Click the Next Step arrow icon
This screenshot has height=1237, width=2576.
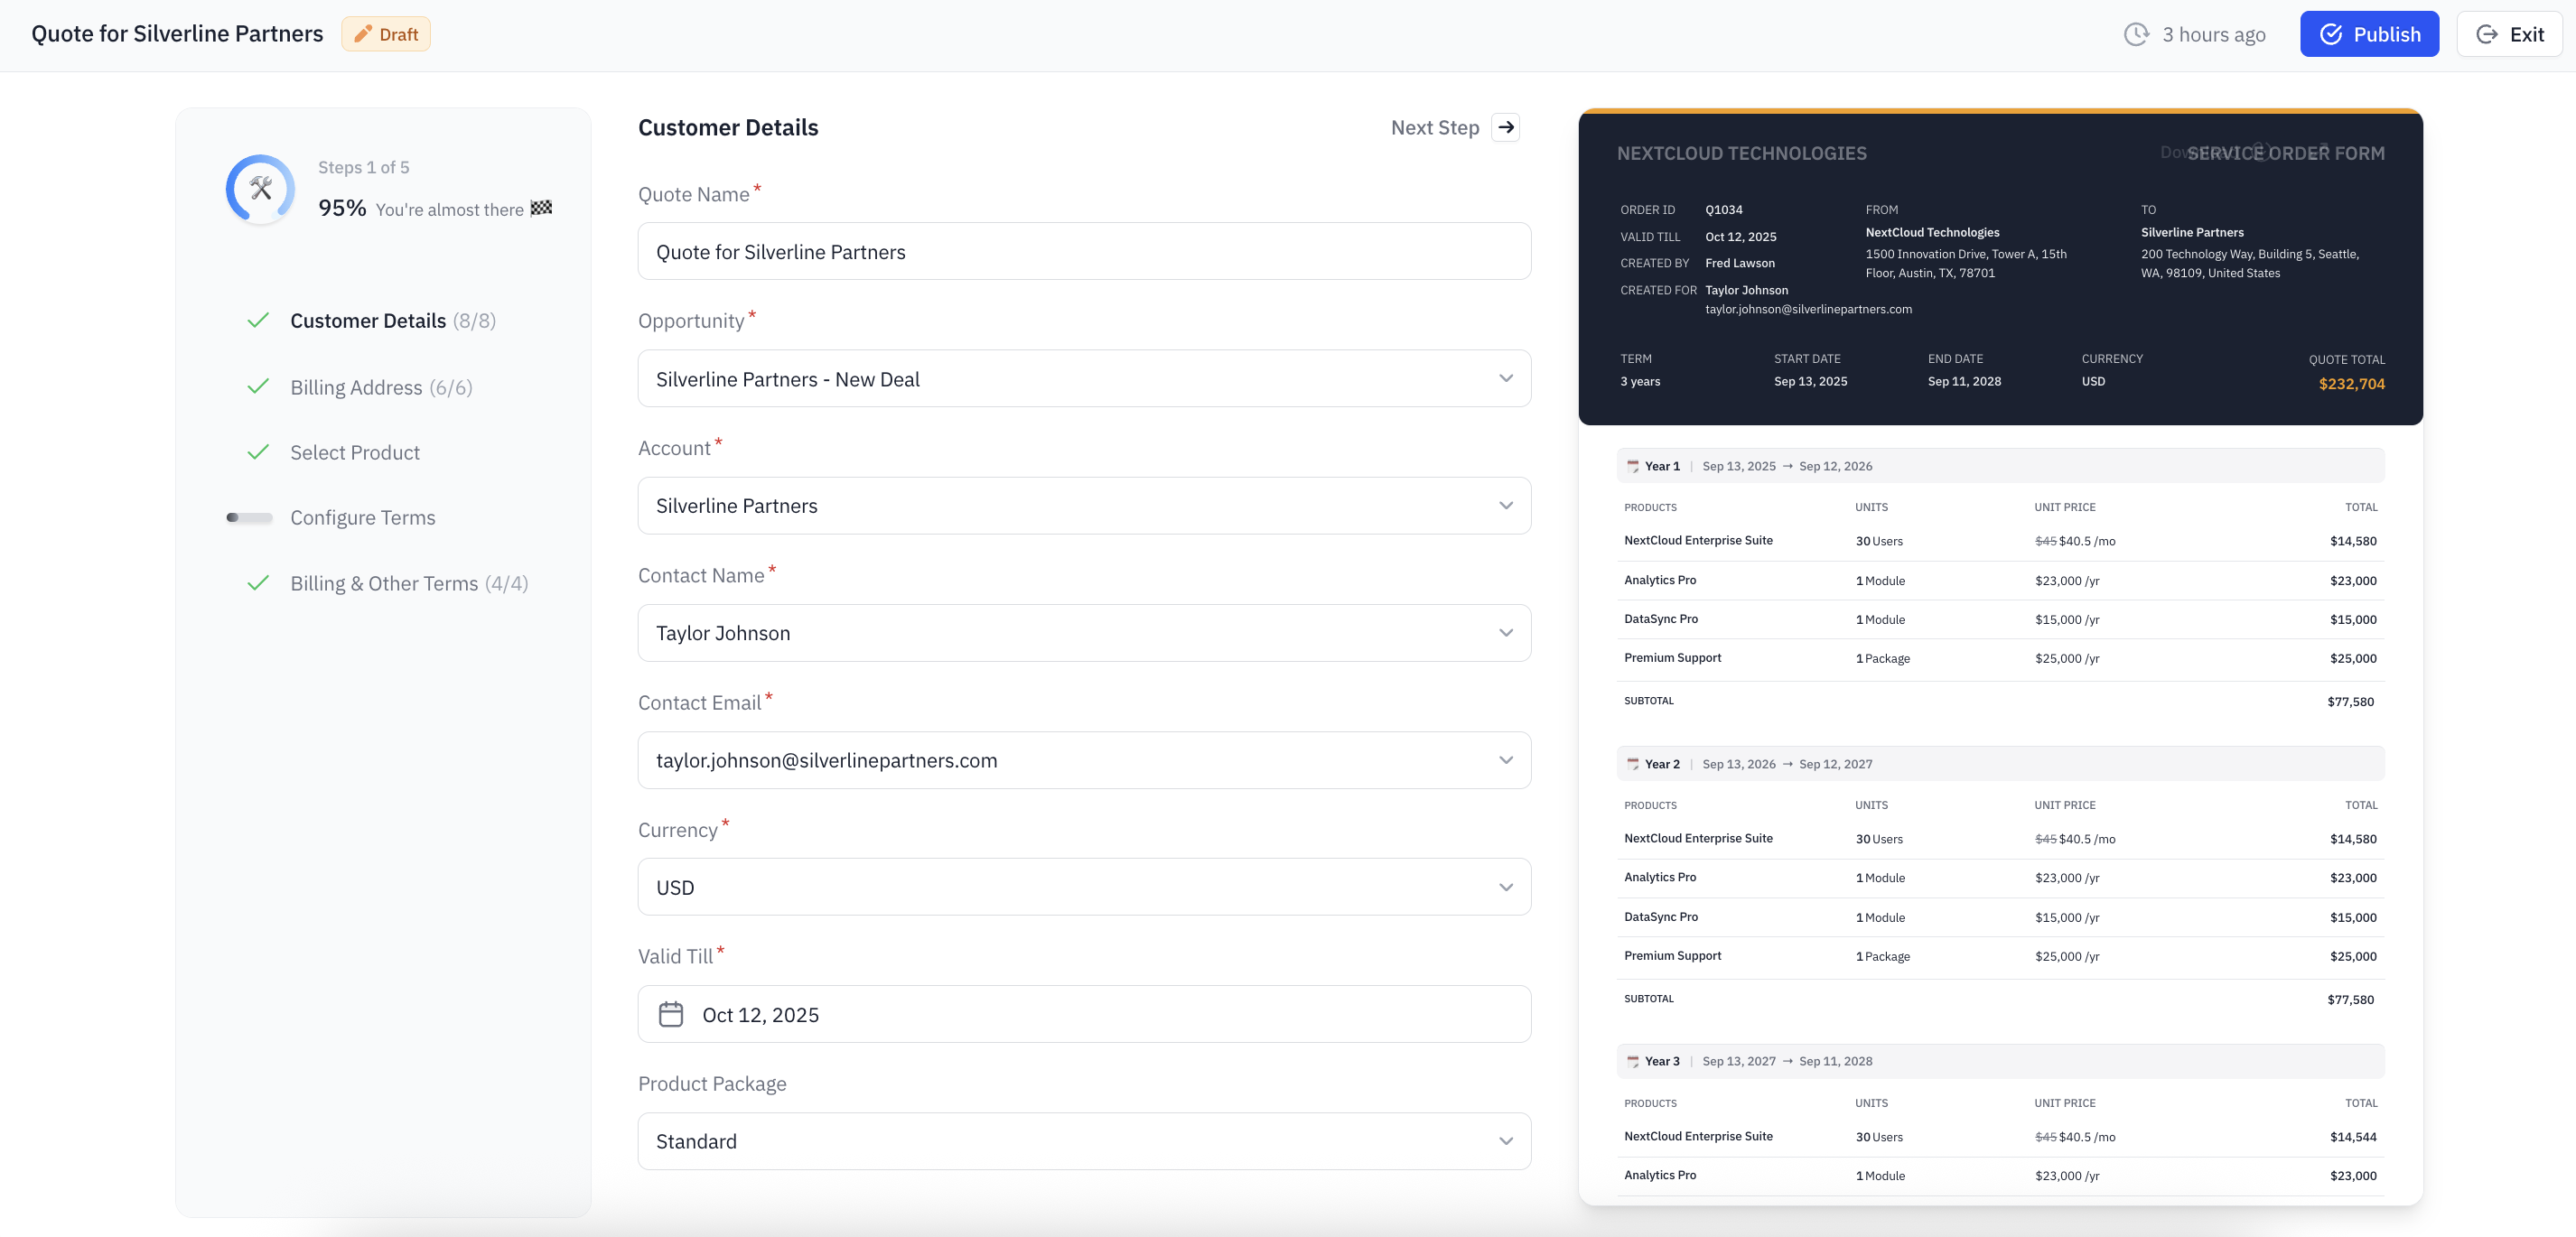pos(1505,127)
